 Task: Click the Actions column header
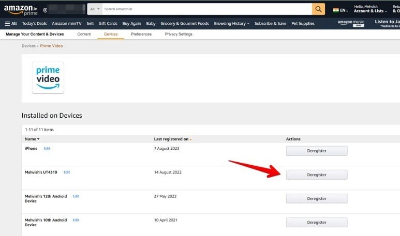(x=293, y=139)
